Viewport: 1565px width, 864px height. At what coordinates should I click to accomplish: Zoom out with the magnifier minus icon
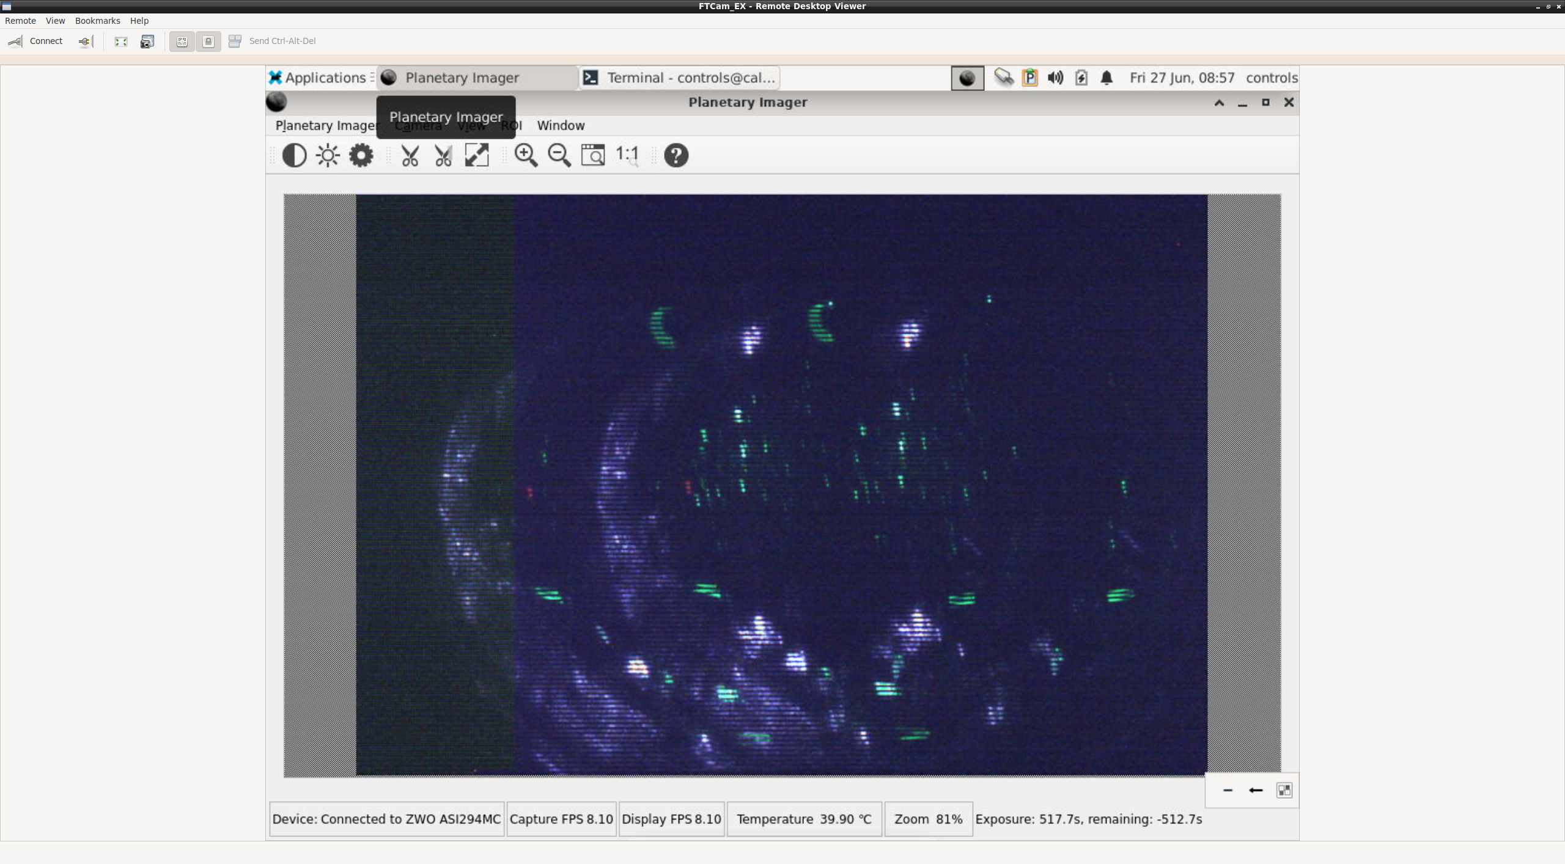tap(559, 155)
